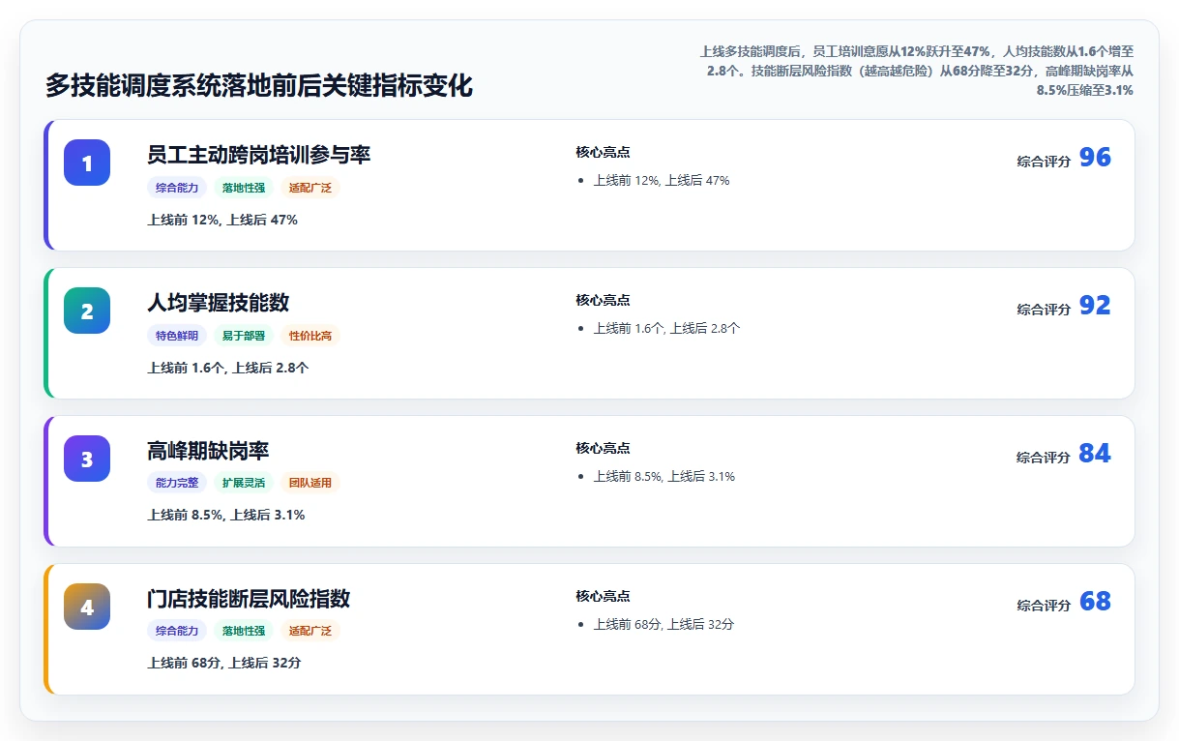Screen dimensions: 1179x741
Task: Select bullet item 上线前 1.6个, 上线后 2.8个
Action: tap(667, 328)
